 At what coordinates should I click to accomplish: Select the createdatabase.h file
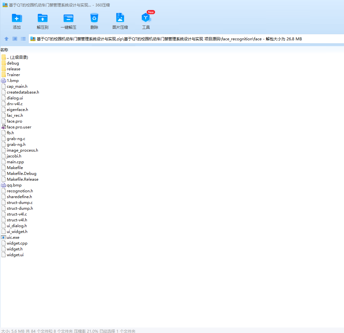pyautogui.click(x=20, y=92)
